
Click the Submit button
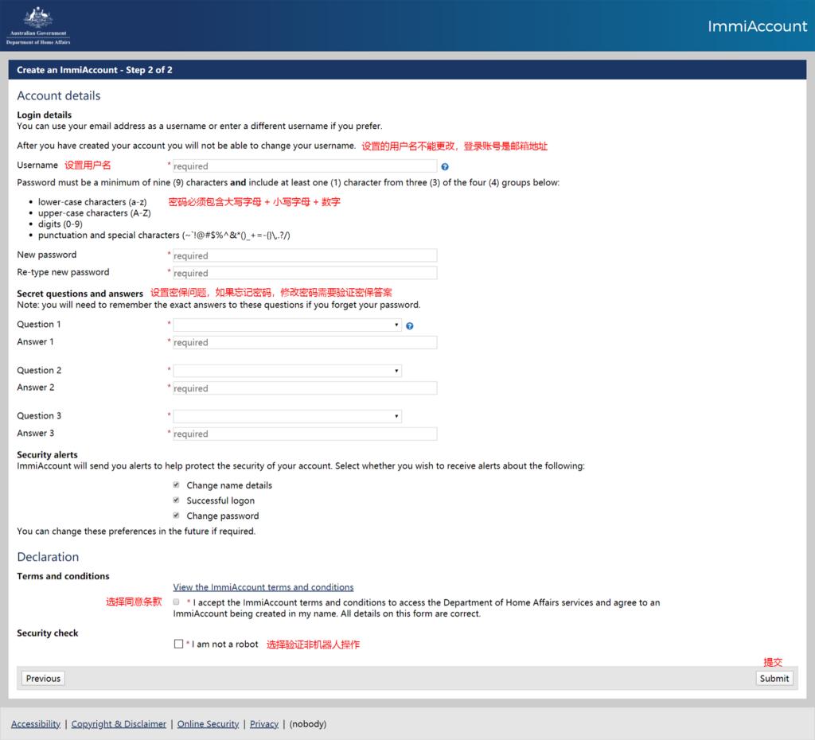click(774, 678)
